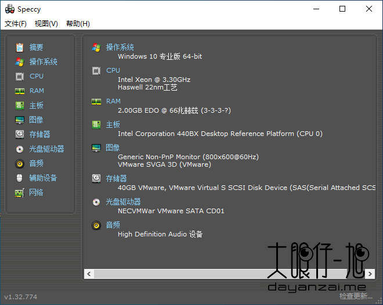383x305 pixels.
Task: Click the monitor icon in summary pane
Action: point(96,148)
